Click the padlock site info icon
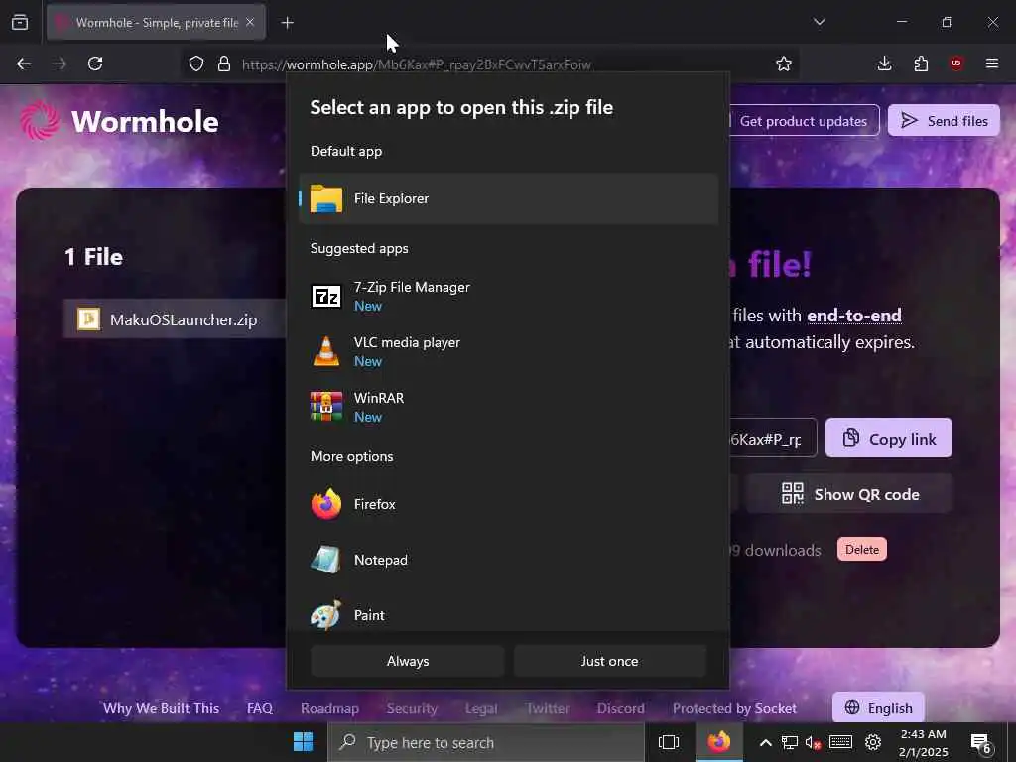This screenshot has width=1016, height=762. [224, 63]
